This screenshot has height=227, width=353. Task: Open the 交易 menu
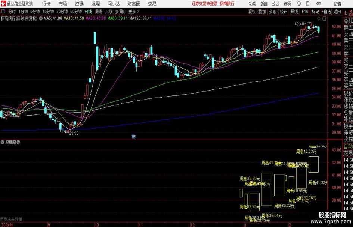tap(152, 4)
